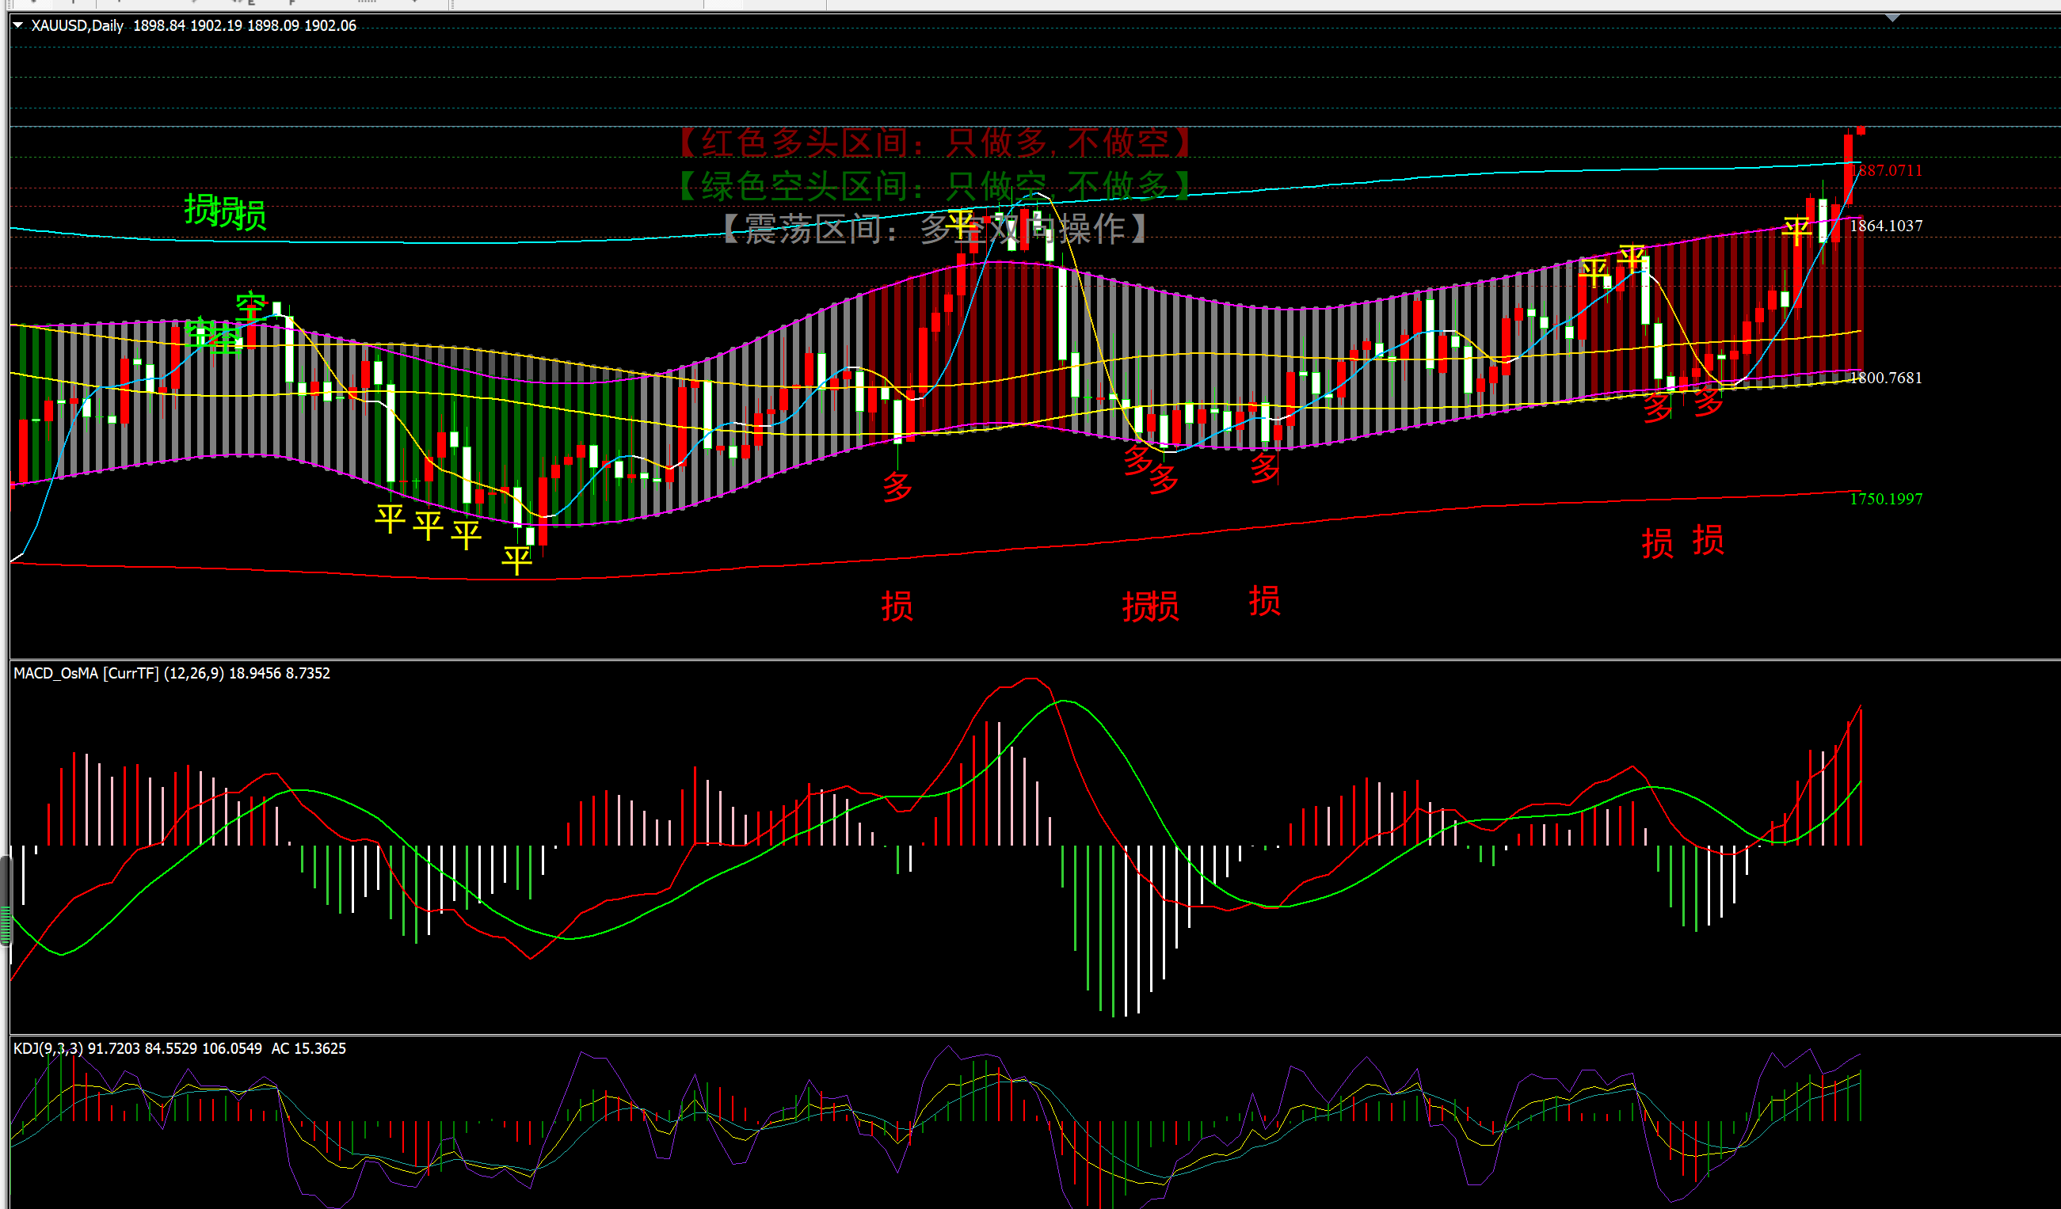Click the gray chart shift triangle marker
2061x1209 pixels.
(1892, 18)
